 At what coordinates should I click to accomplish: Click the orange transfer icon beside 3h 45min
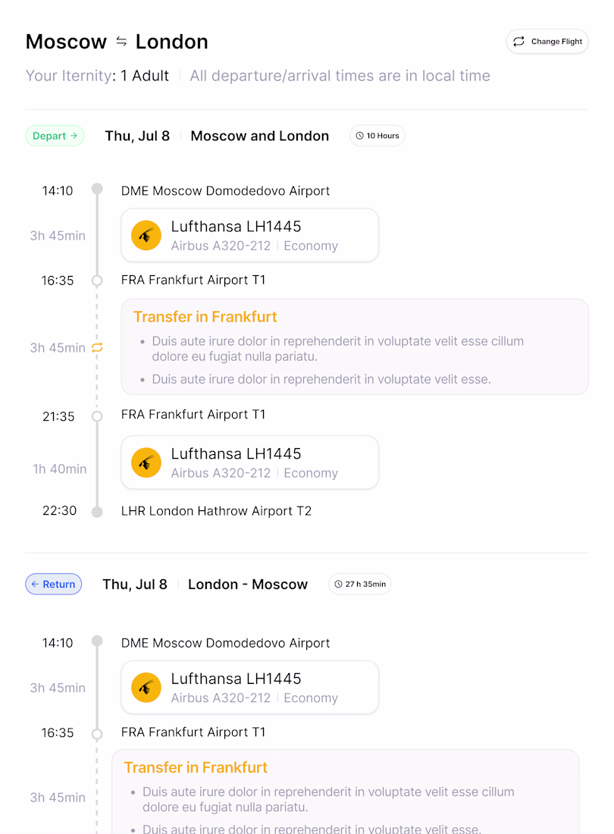coord(97,348)
